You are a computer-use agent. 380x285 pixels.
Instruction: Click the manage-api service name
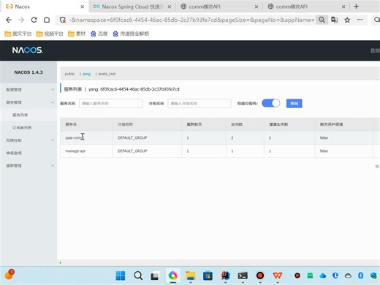pos(75,151)
